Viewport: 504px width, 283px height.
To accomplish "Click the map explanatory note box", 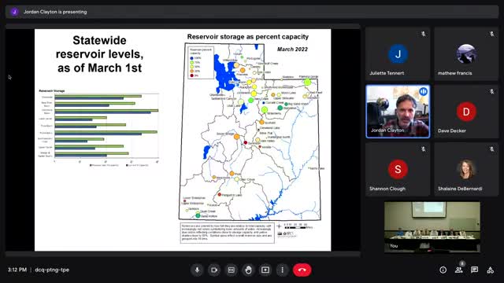I will (228, 233).
